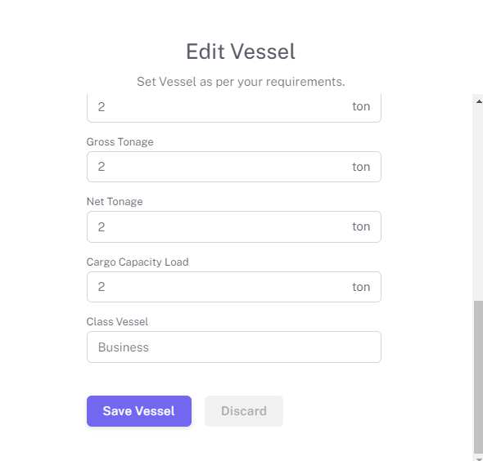Click the ton unit in Gross Tonage

pos(361,167)
